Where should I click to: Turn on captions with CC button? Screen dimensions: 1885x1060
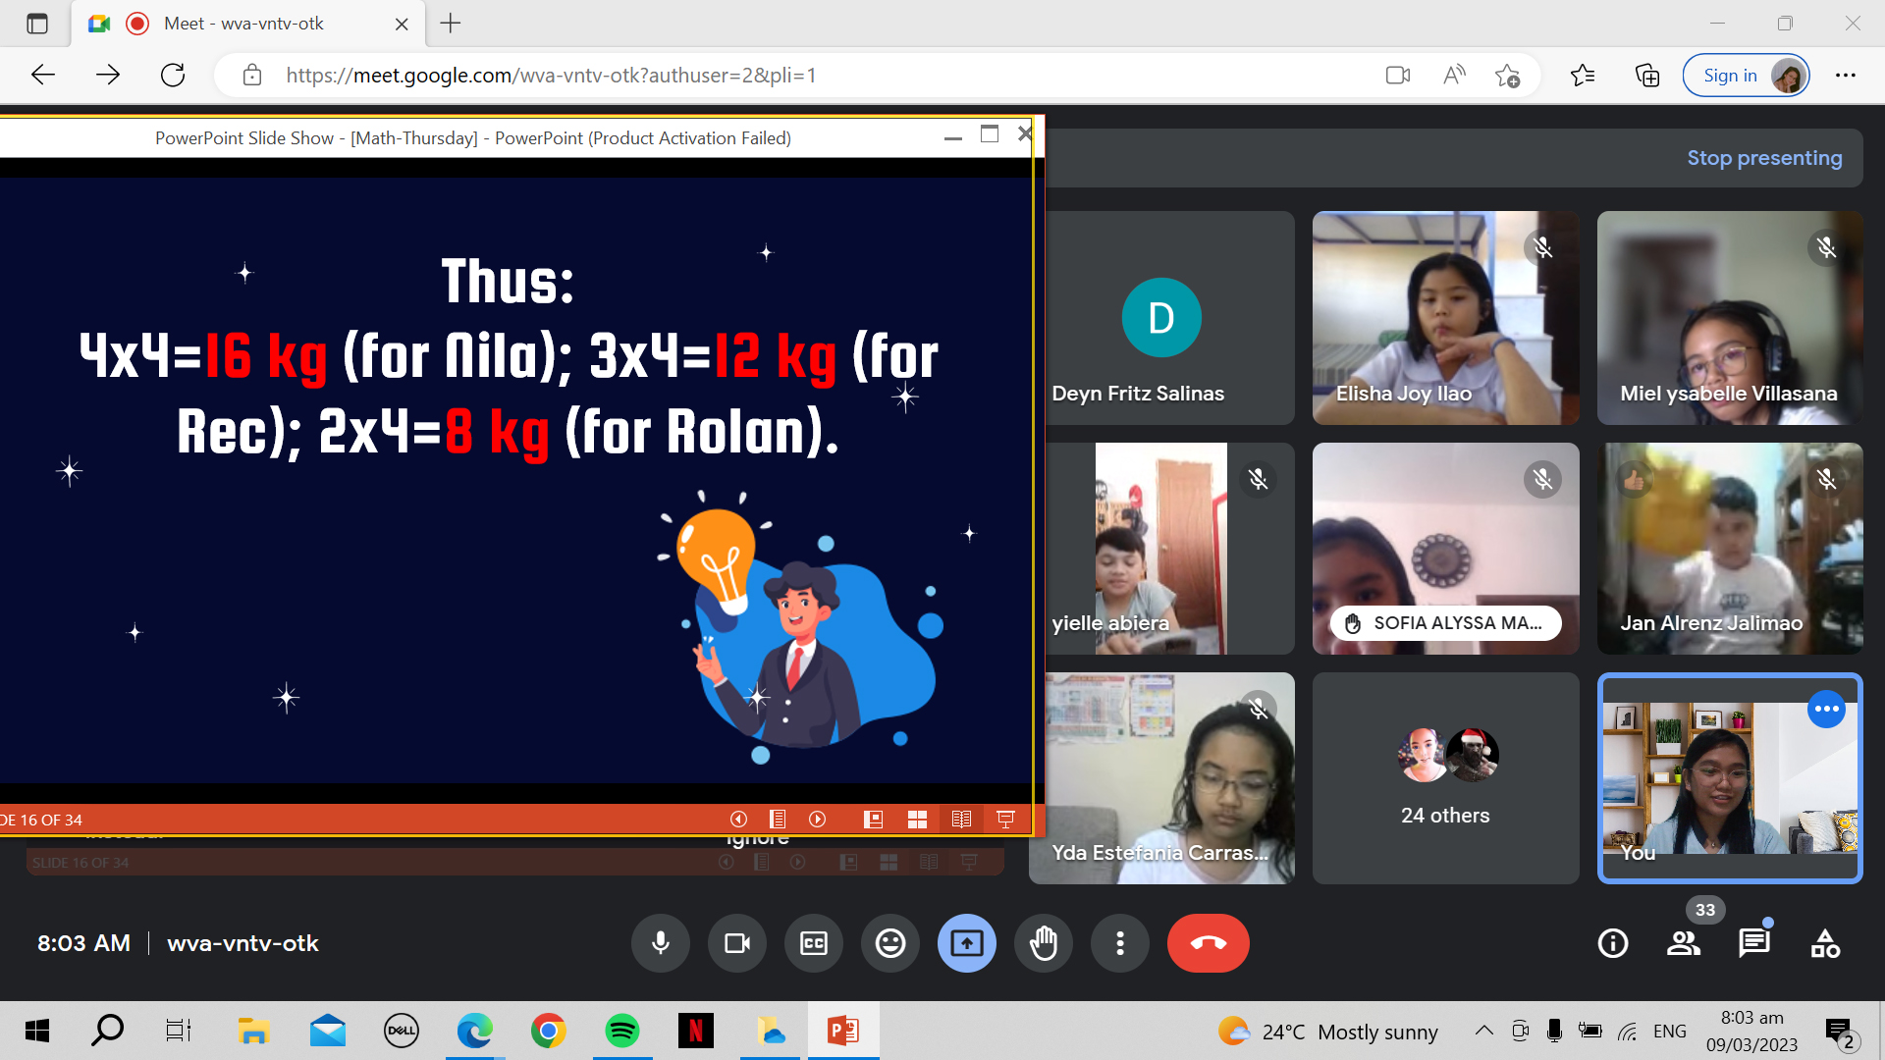[814, 943]
